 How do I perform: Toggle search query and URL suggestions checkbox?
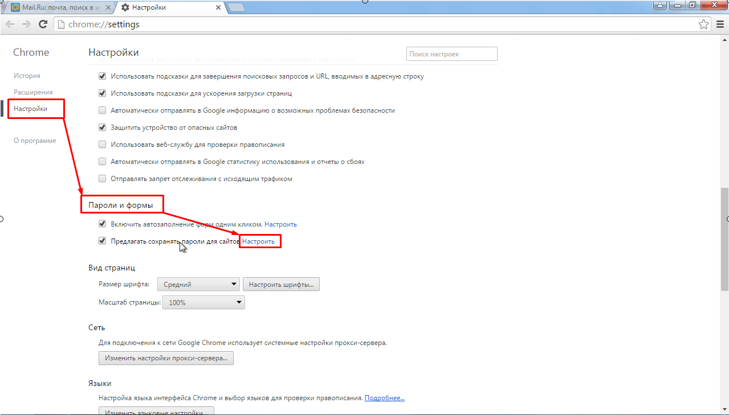coord(103,76)
